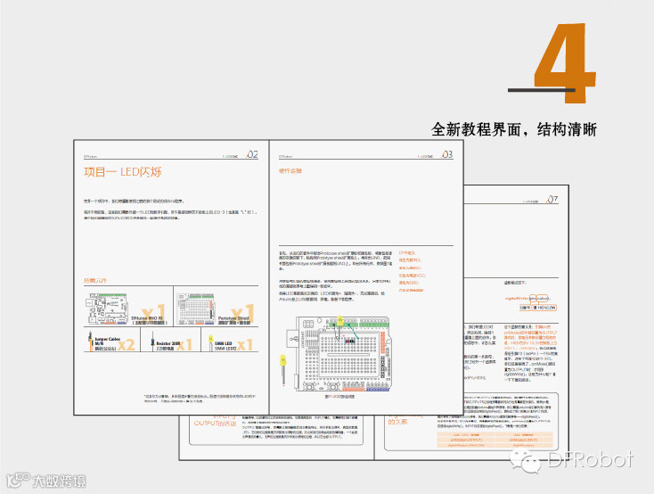Click the orange 的关系 label

tap(397, 422)
